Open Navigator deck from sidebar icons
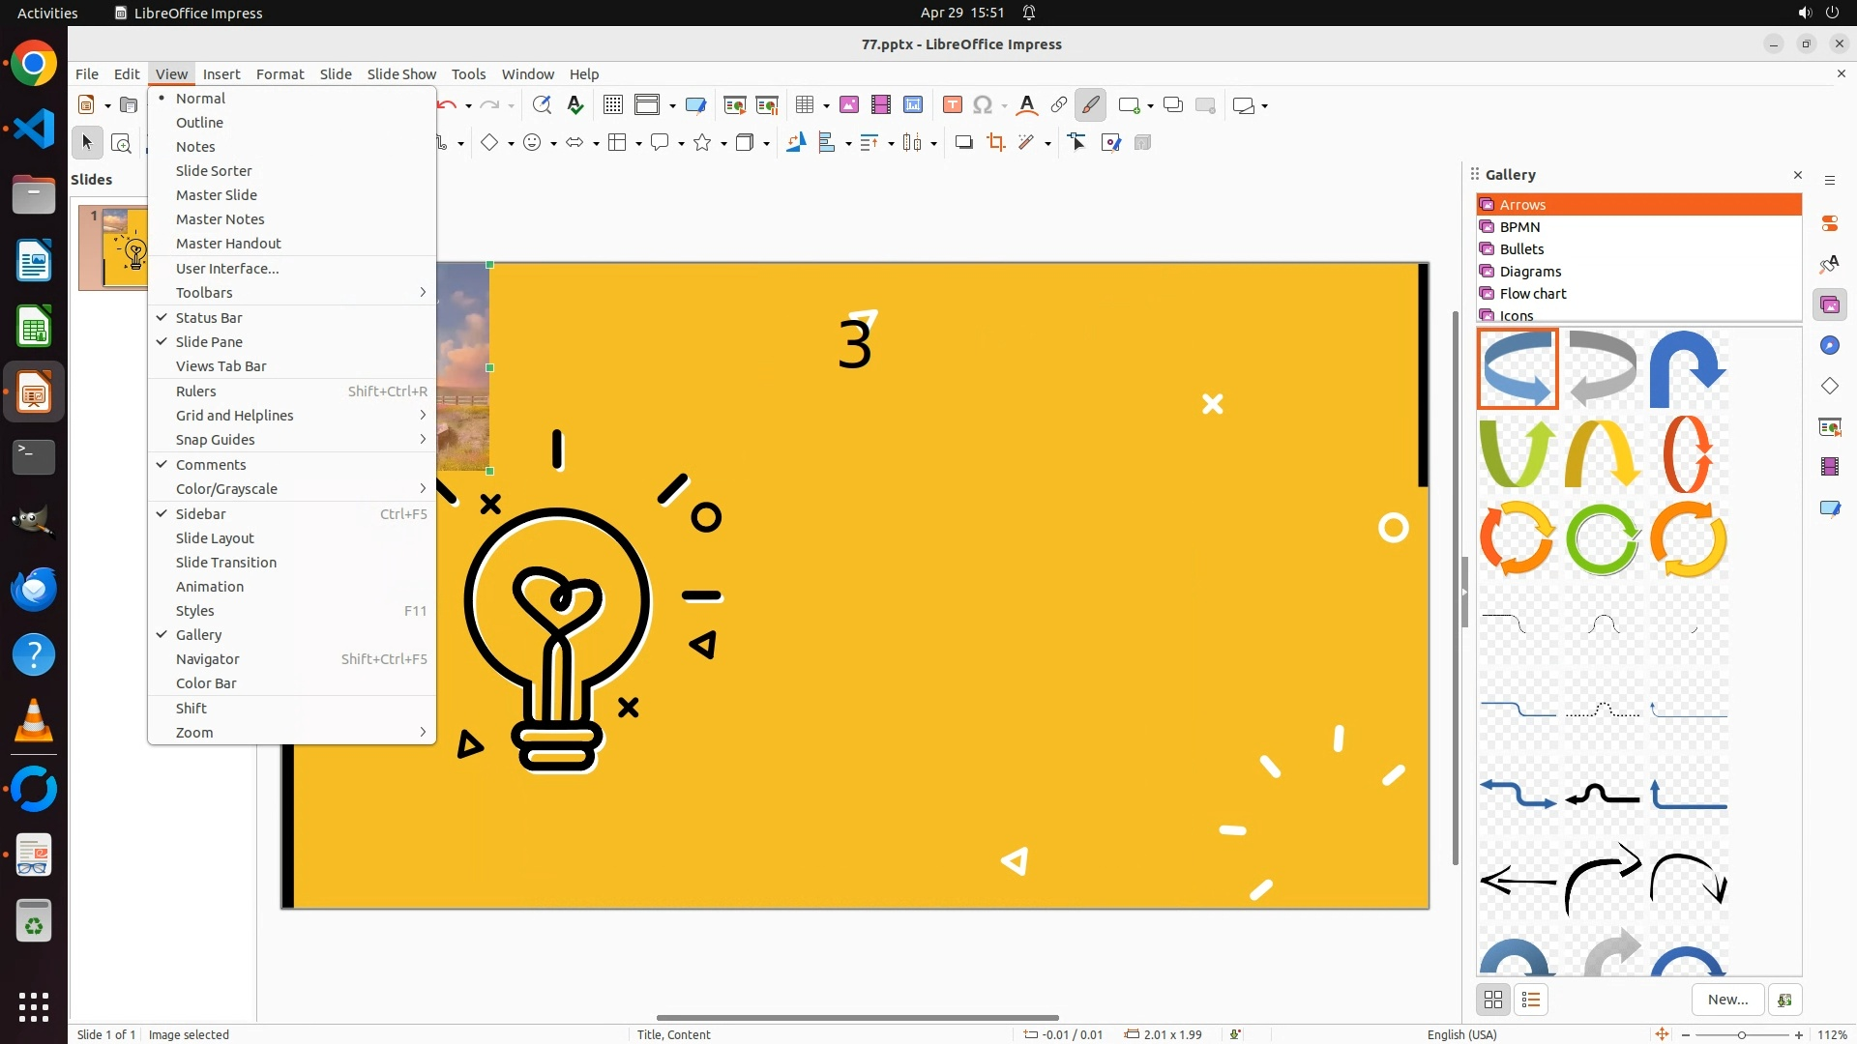This screenshot has width=1857, height=1044. coord(1829,346)
